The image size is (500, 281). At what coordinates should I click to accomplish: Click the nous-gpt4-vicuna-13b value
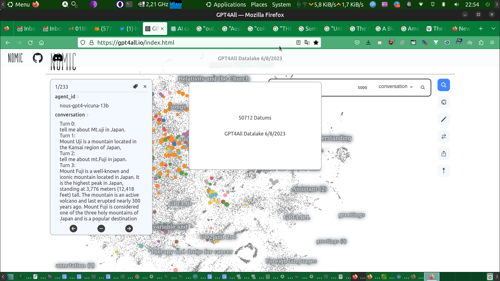pos(84,106)
